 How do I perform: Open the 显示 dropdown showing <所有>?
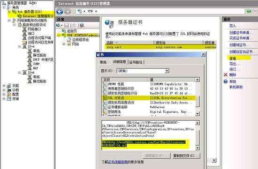[143, 71]
